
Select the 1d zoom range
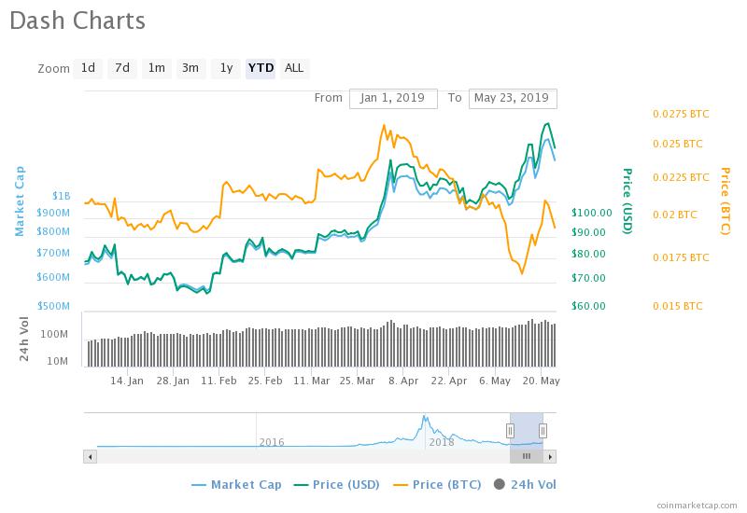pyautogui.click(x=88, y=68)
